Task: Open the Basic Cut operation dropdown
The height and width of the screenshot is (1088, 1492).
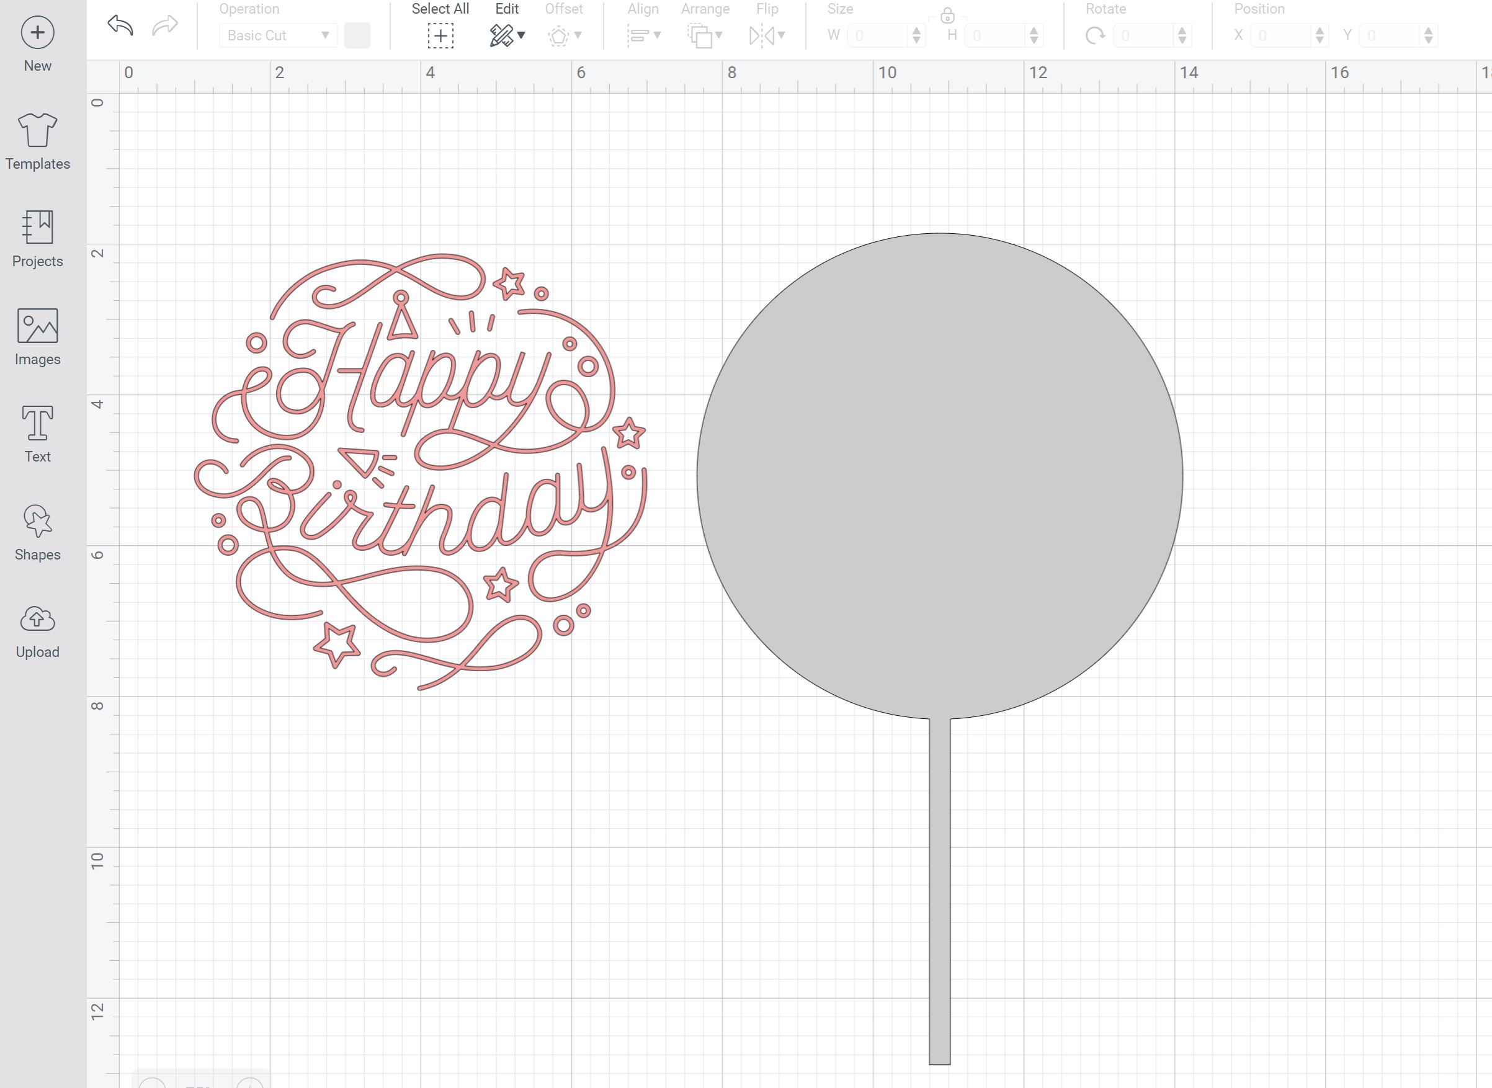Action: pos(277,35)
